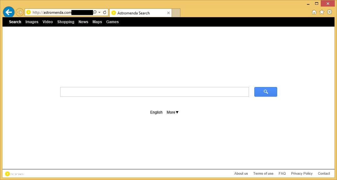Select the Astromenda Search tab
The width and height of the screenshot is (337, 180).
tap(141, 13)
